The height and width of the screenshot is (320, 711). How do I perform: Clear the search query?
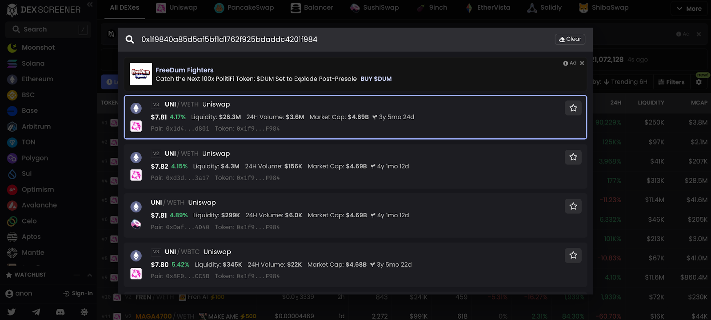pos(570,39)
